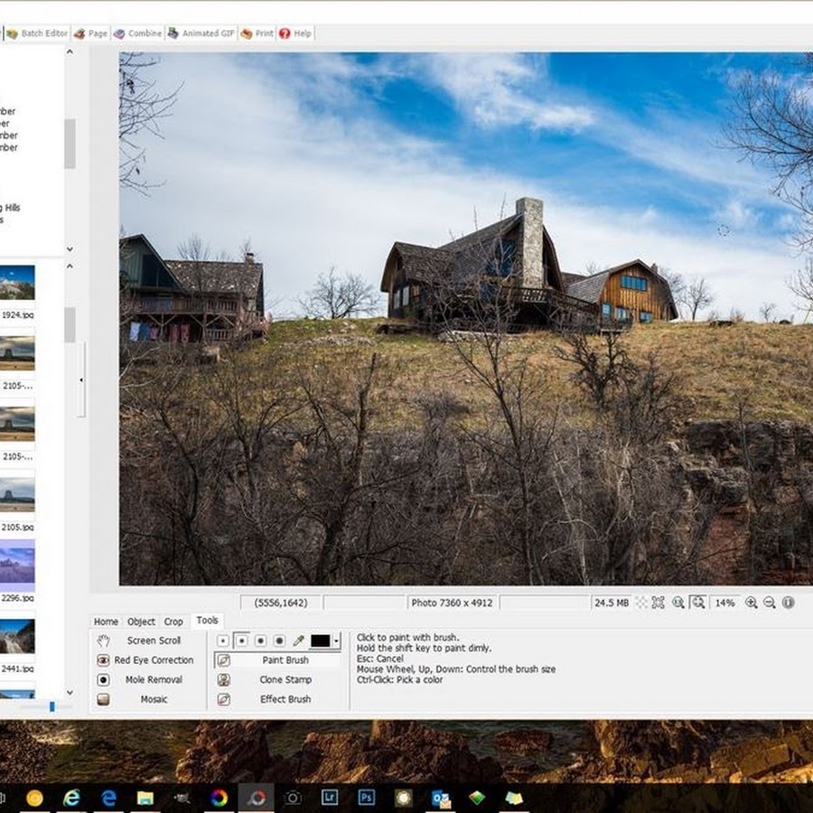This screenshot has height=813, width=813.
Task: Open the Animated GIF tab
Action: (x=201, y=33)
